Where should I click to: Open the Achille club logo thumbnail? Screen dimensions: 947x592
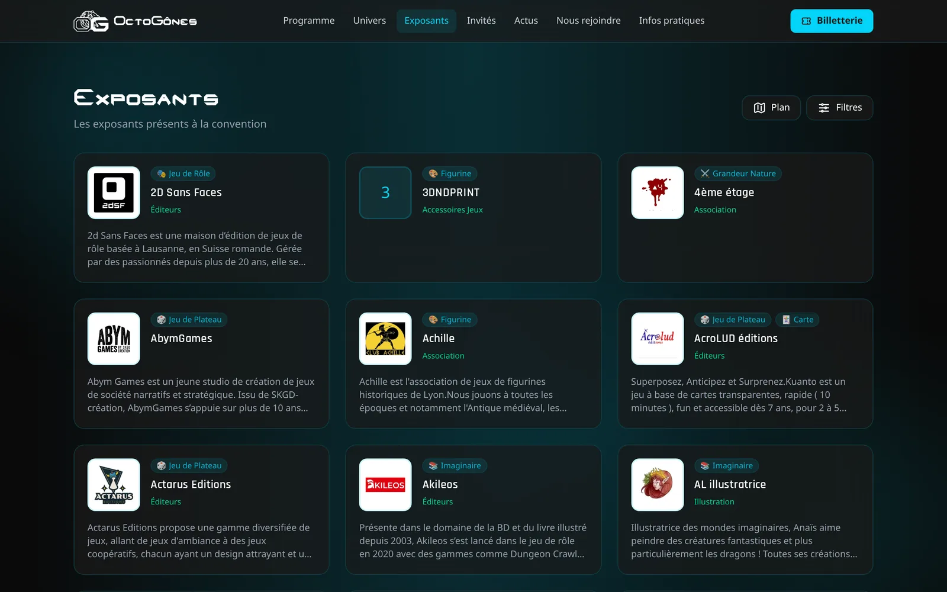pos(385,339)
